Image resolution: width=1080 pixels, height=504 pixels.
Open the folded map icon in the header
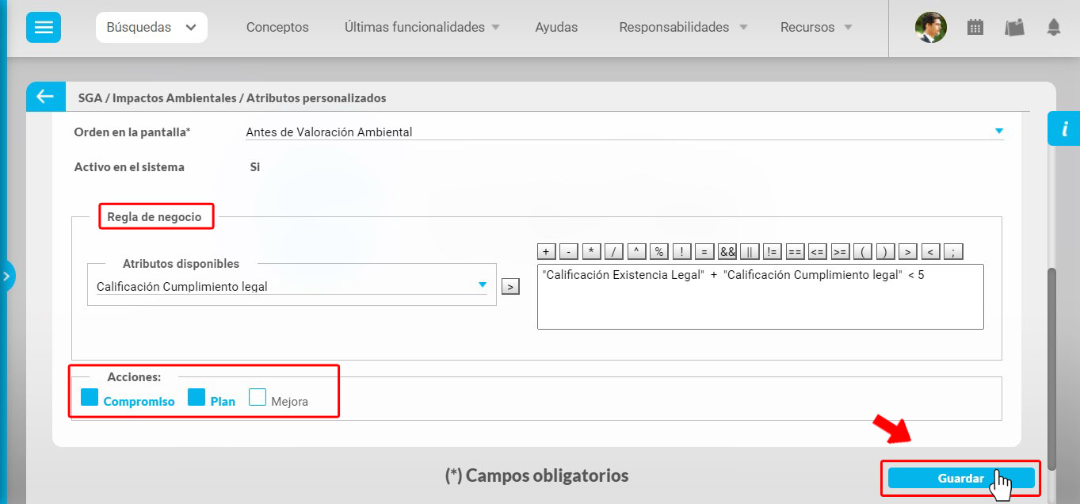1014,27
